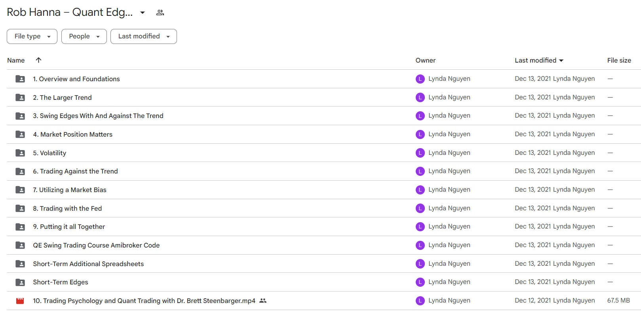Click owner avatar in QE Swing Trading Course row
Viewport: 641px width, 320px height.
(420, 245)
